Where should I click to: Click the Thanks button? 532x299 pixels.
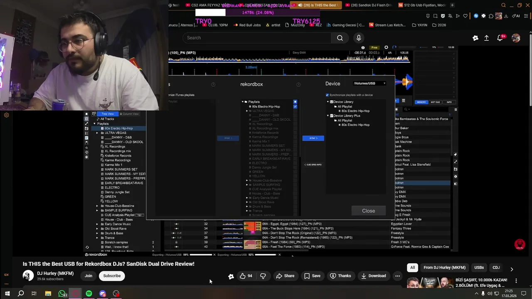(x=340, y=276)
